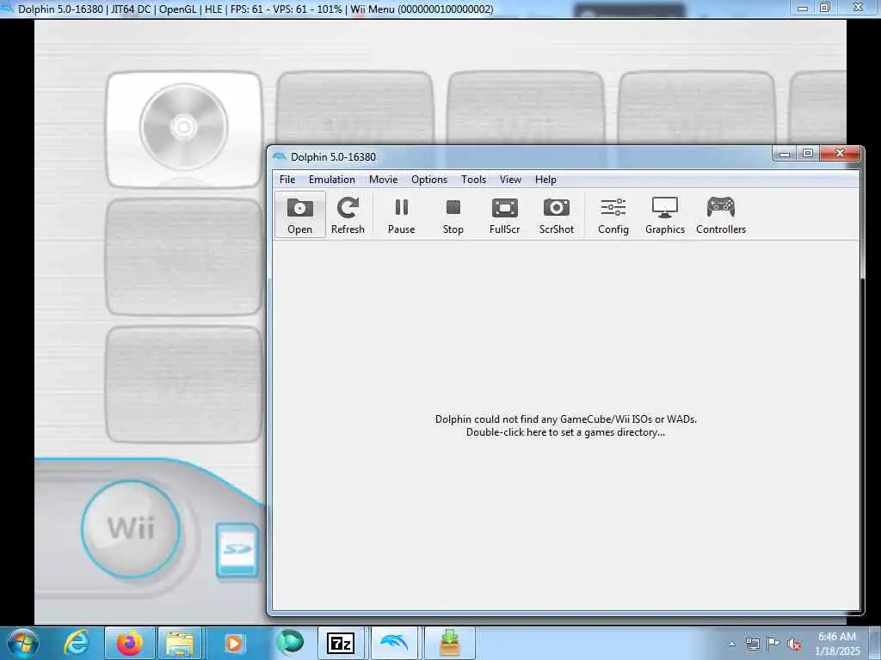This screenshot has width=881, height=660.
Task: Close the Dolphin 5.0-16380 window
Action: [x=840, y=153]
